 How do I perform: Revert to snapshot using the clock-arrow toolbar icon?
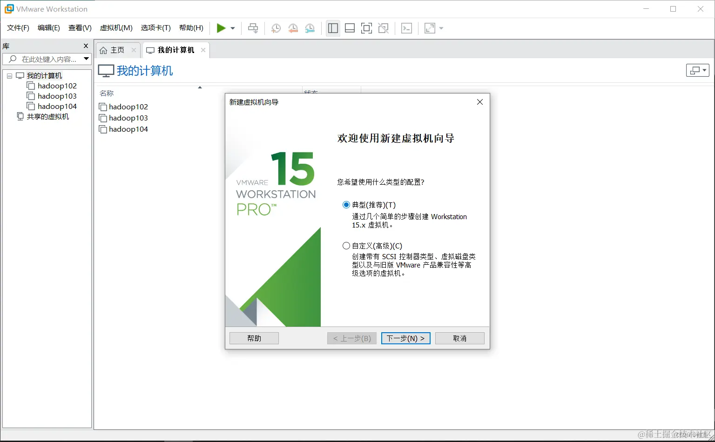click(293, 28)
